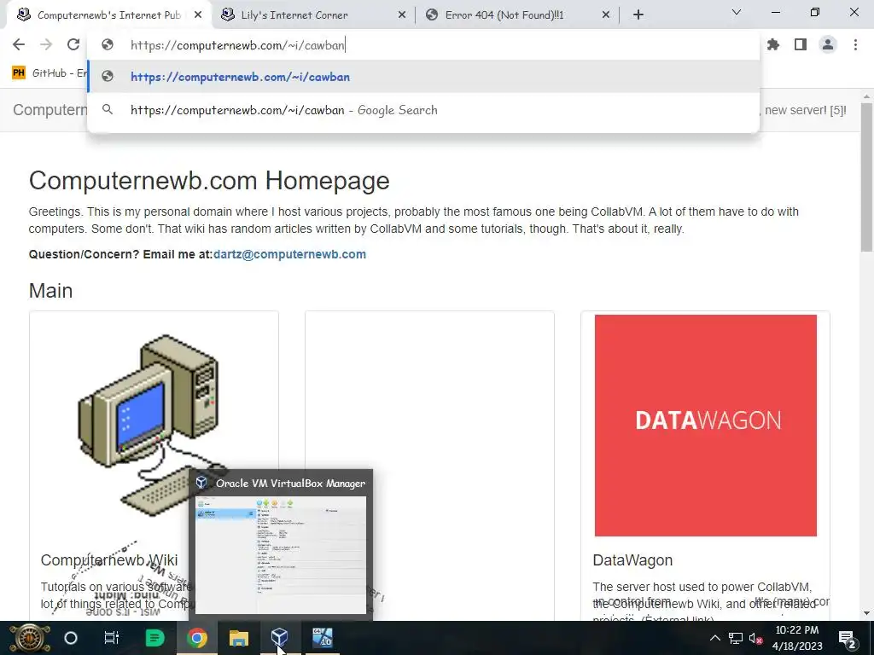Go forward using the browser forward arrow
The image size is (874, 655).
[46, 44]
